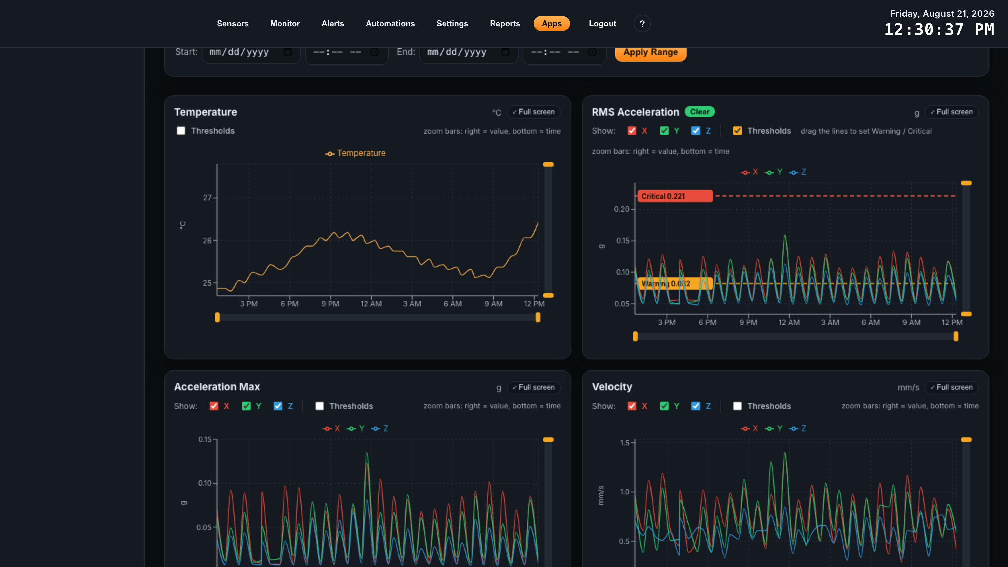The height and width of the screenshot is (567, 1008).
Task: Open Acceleration Max chart in Full screen
Action: (x=533, y=387)
